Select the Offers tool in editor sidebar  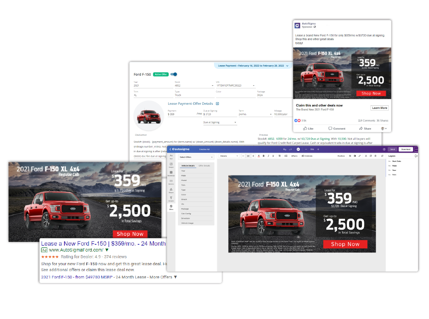pos(171,207)
